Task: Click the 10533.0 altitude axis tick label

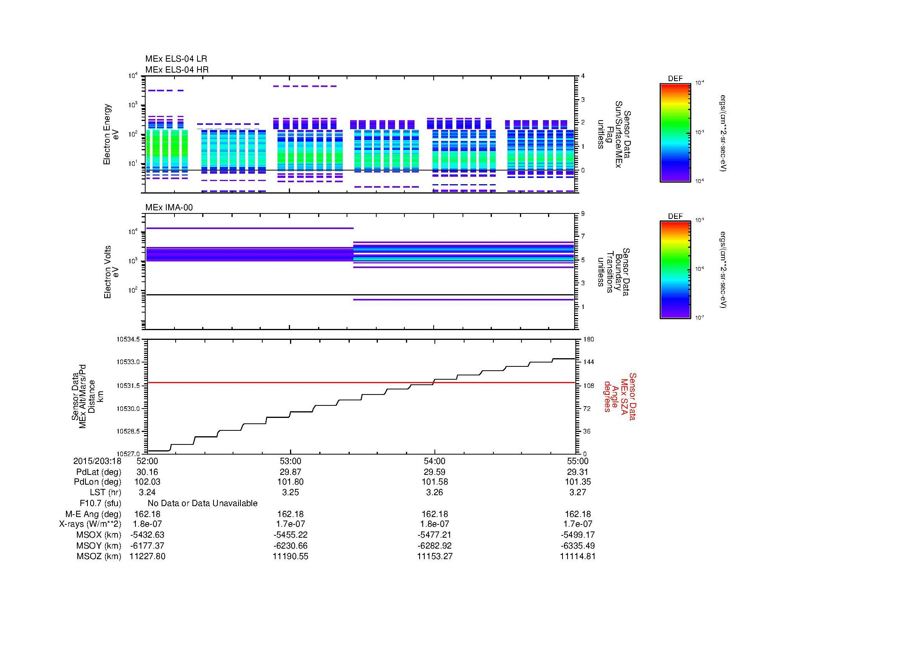Action: pyautogui.click(x=128, y=362)
